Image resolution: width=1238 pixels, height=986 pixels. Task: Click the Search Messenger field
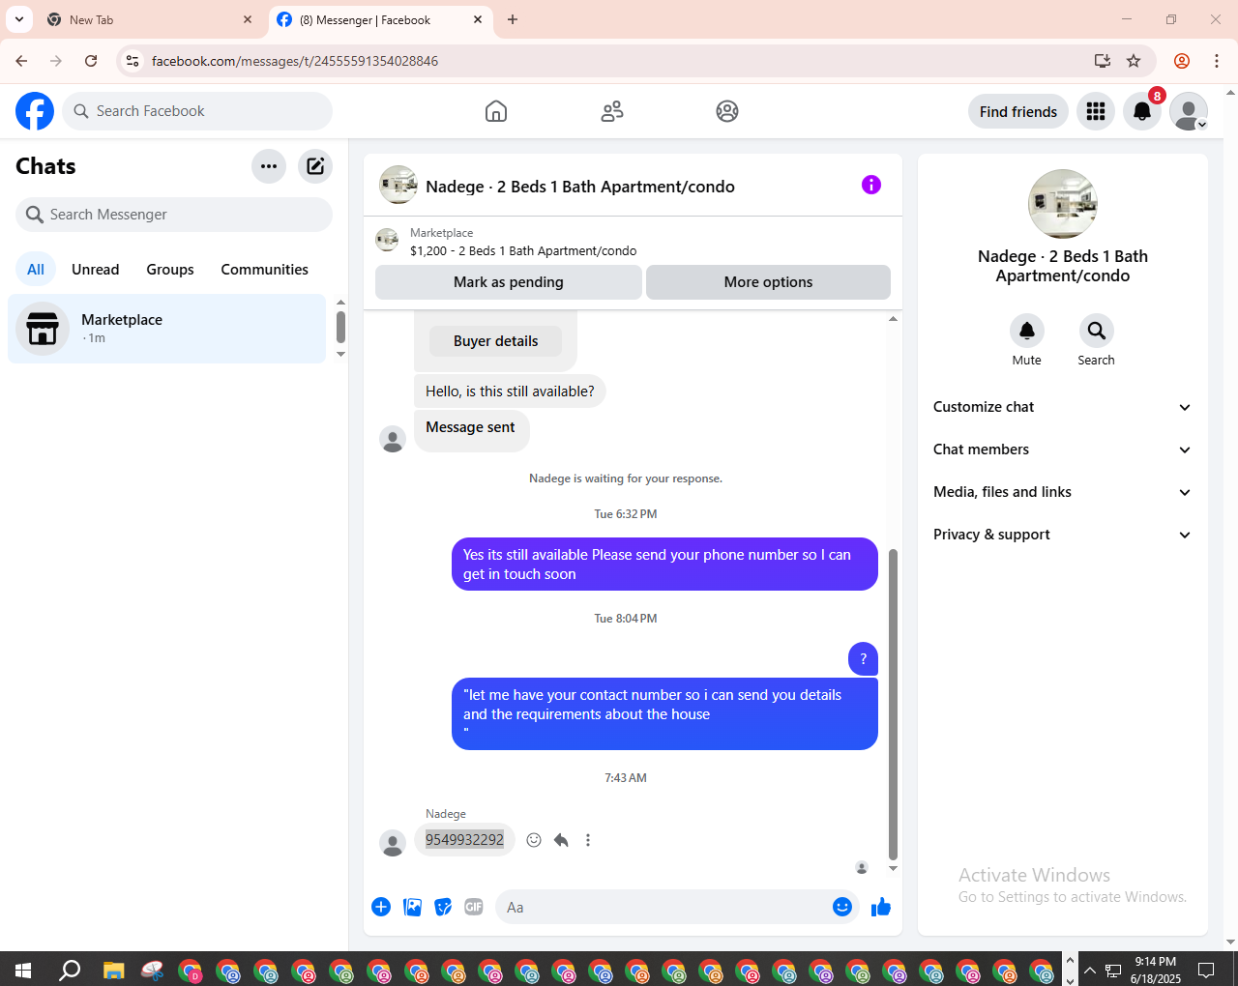pos(174,215)
